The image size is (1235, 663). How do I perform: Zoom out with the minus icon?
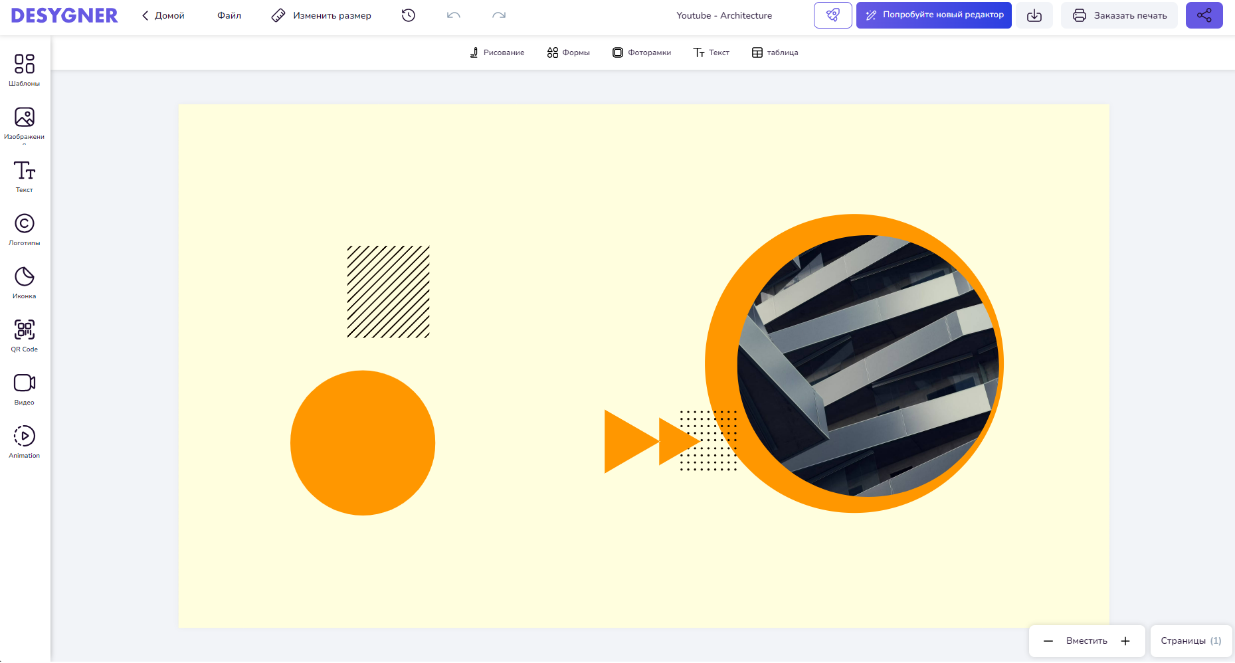pos(1048,641)
